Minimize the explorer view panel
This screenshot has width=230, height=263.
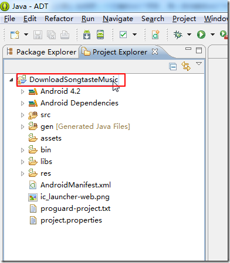[188, 49]
